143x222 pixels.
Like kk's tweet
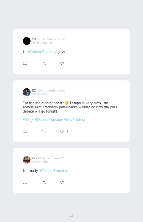(62, 182)
